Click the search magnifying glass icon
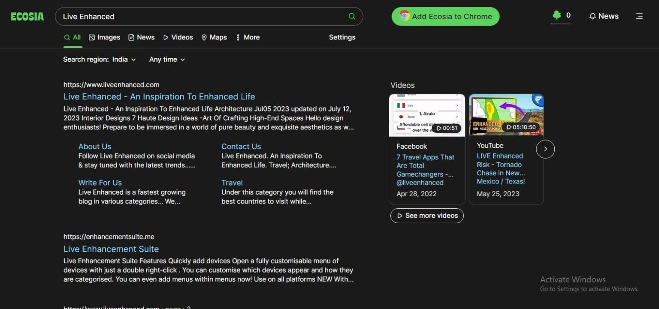This screenshot has height=309, width=659. pyautogui.click(x=352, y=16)
